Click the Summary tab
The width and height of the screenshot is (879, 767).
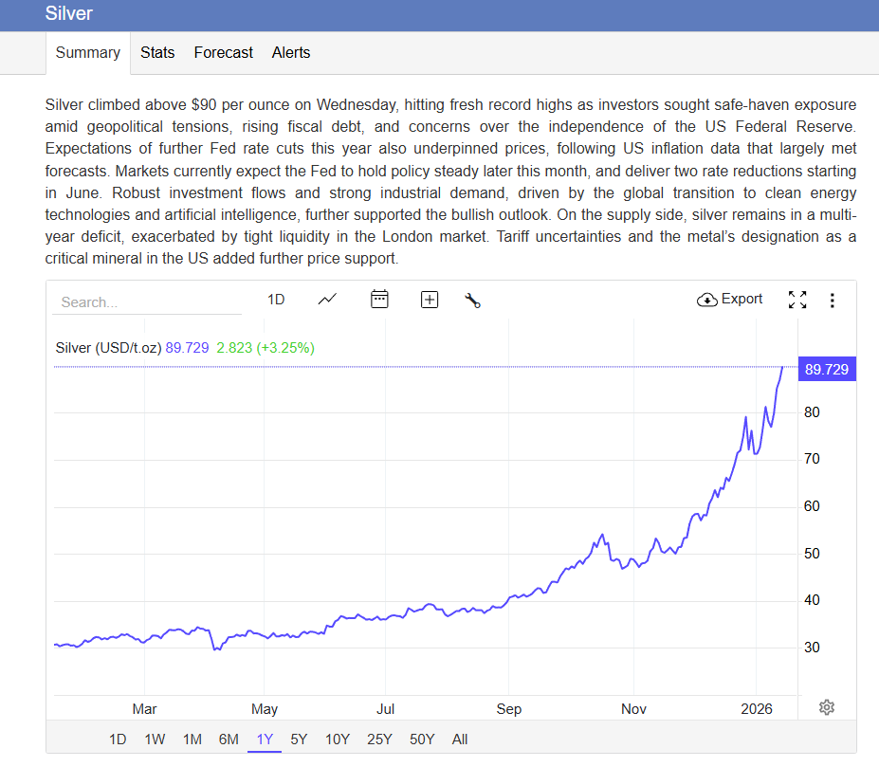pyautogui.click(x=88, y=53)
